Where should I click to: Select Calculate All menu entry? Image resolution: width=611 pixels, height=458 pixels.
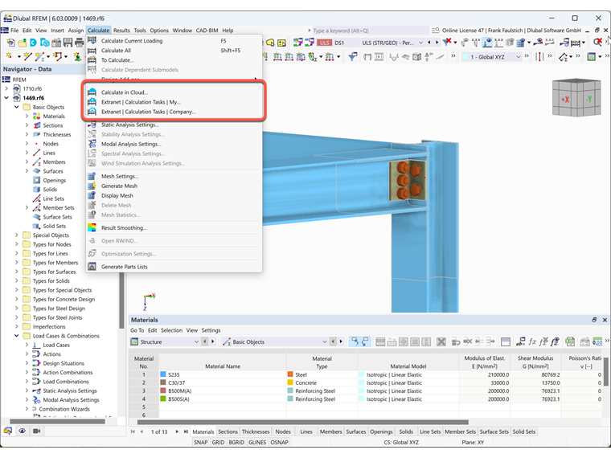(x=174, y=51)
